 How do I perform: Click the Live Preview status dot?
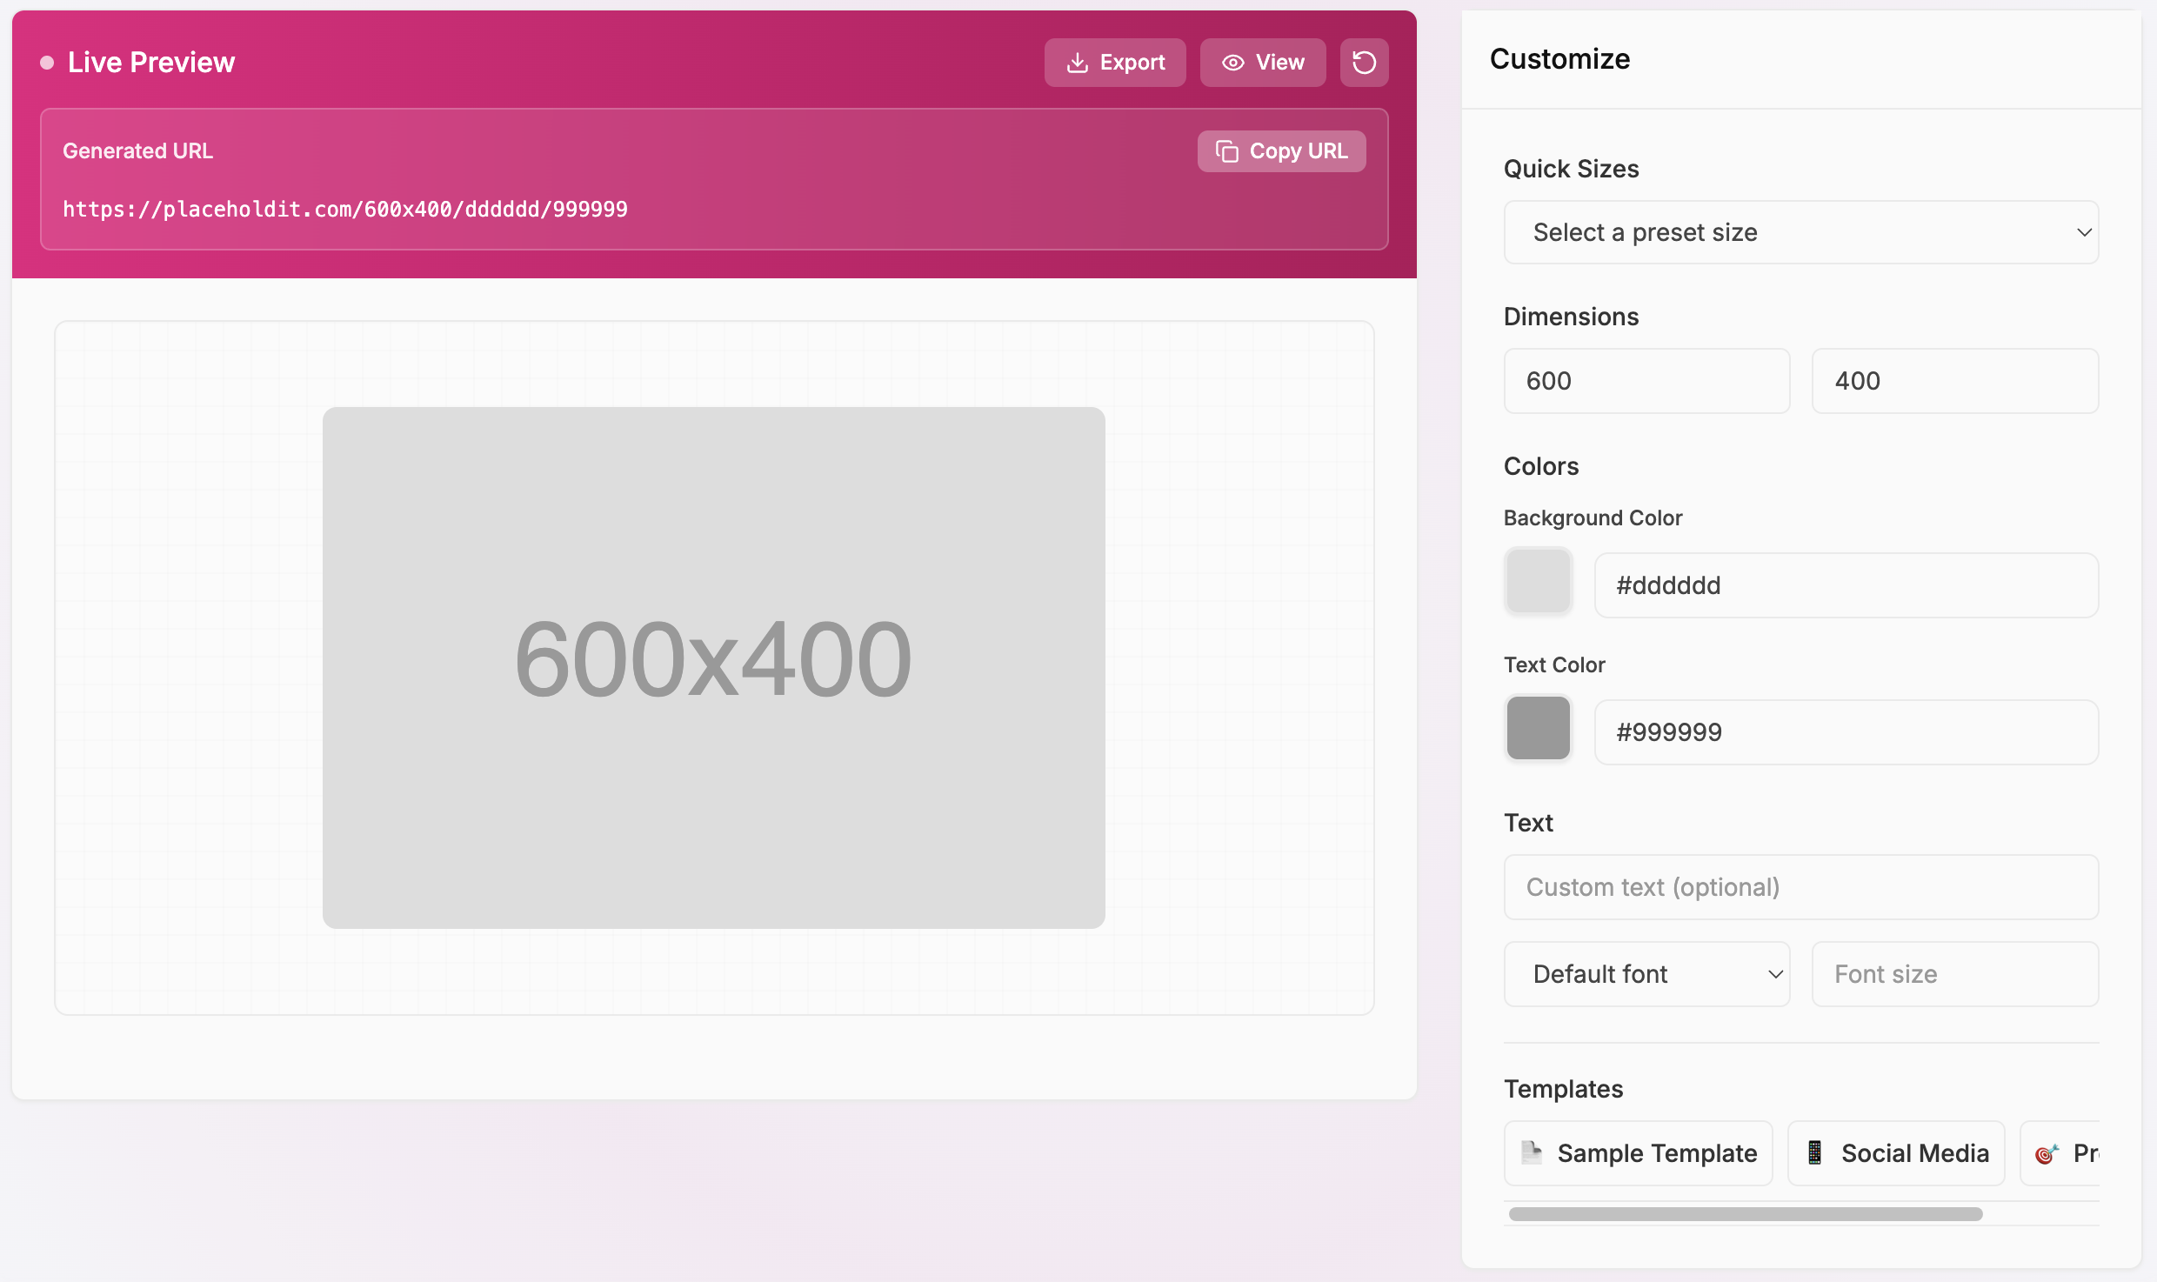pyautogui.click(x=47, y=63)
